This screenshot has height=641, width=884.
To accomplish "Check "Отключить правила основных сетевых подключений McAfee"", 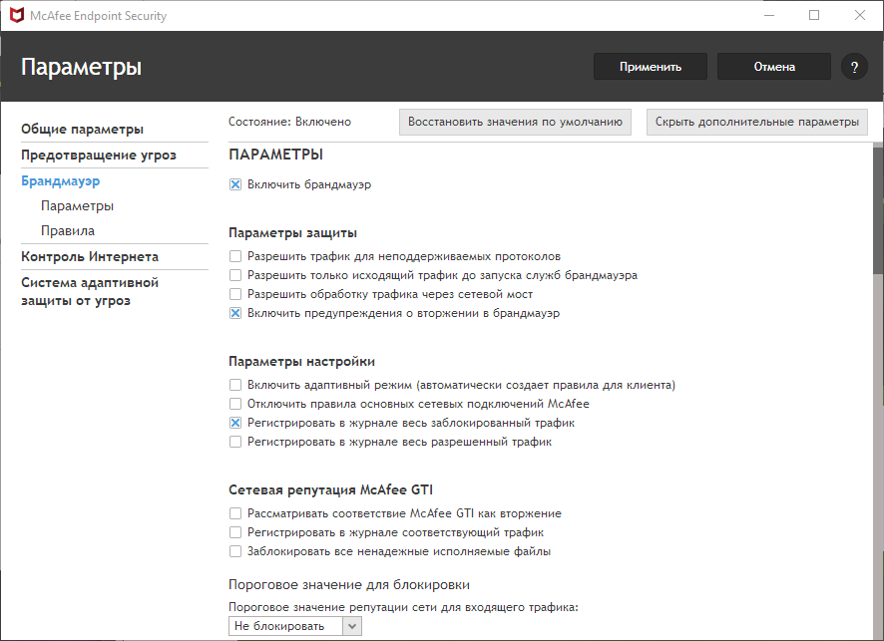I will click(x=235, y=404).
